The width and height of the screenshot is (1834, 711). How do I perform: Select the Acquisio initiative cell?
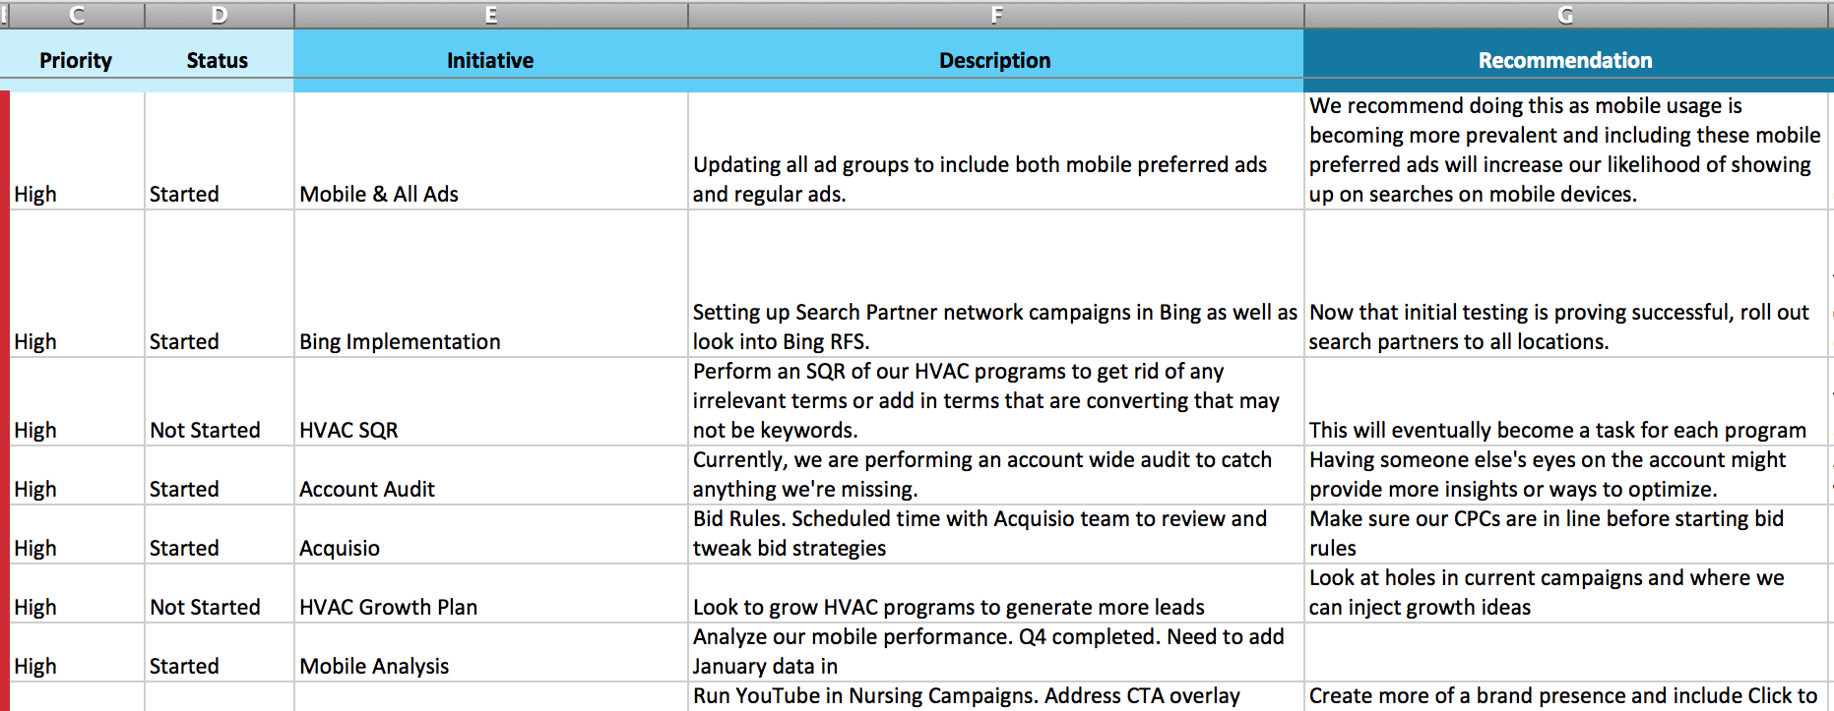coord(490,534)
